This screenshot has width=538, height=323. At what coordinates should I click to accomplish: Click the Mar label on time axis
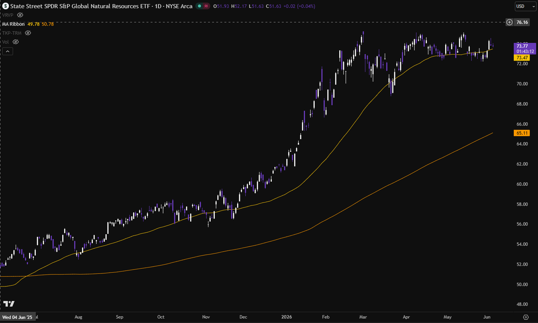click(x=363, y=317)
